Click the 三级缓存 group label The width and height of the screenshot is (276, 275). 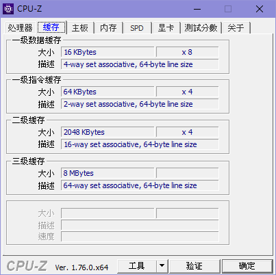pos(28,161)
